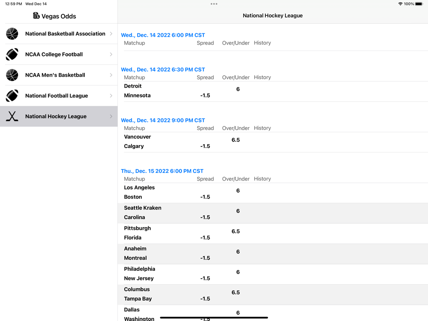Tap Montreal's -1.5 spread value
428x321 pixels.
[205, 258]
